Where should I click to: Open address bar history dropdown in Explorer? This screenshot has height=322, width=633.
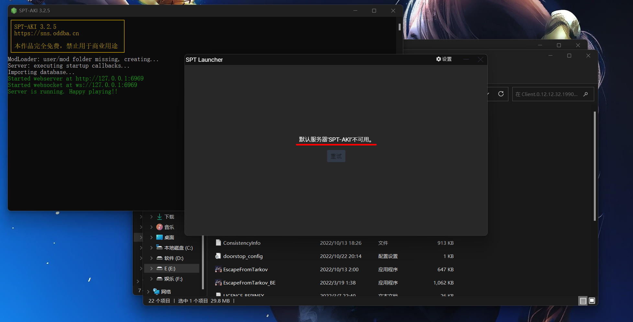click(488, 94)
